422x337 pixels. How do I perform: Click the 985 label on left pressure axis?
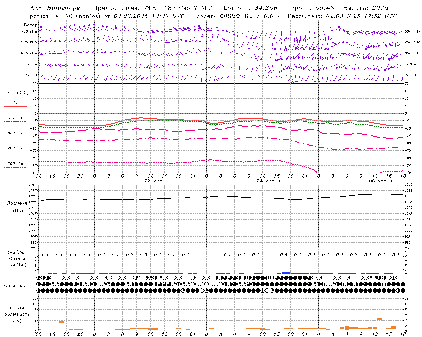click(x=34, y=248)
